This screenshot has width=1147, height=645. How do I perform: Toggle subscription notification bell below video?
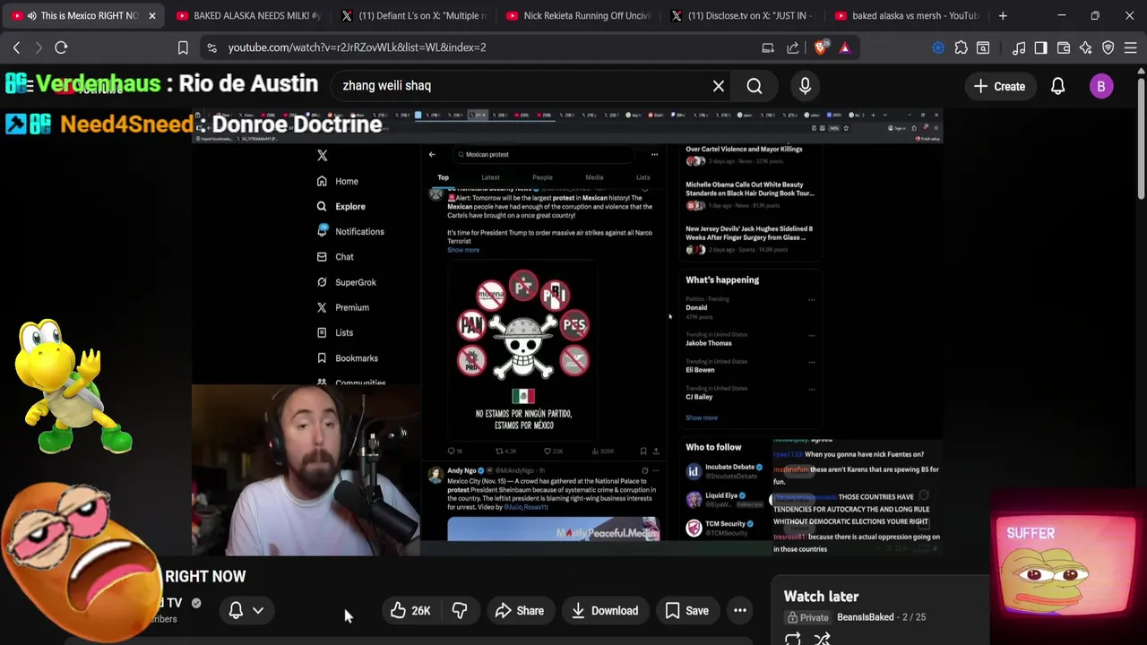point(236,611)
